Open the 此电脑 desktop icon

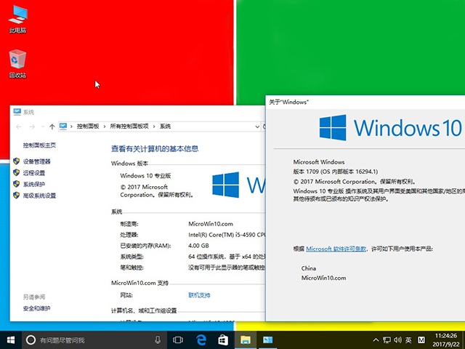pos(17,20)
